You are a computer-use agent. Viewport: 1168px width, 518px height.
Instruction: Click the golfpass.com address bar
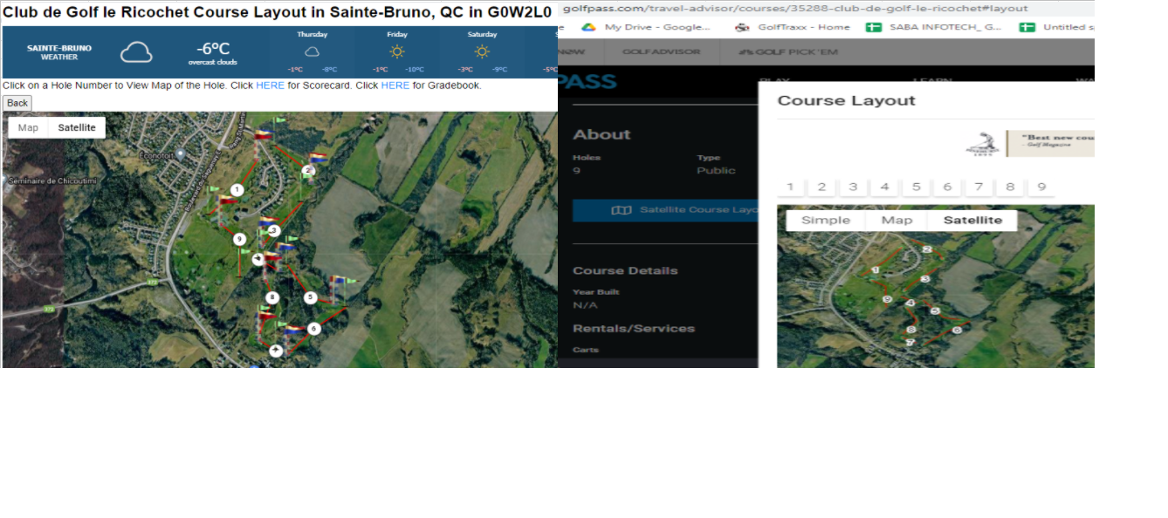[825, 8]
